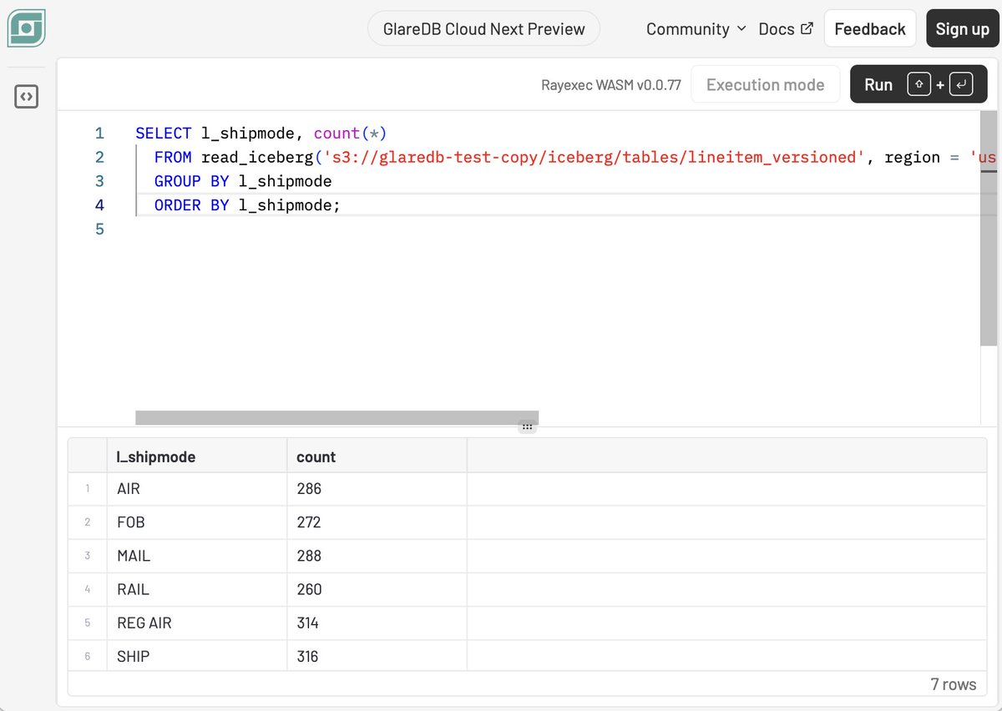
Task: Place cursor on the read_iceberg line
Action: point(567,157)
